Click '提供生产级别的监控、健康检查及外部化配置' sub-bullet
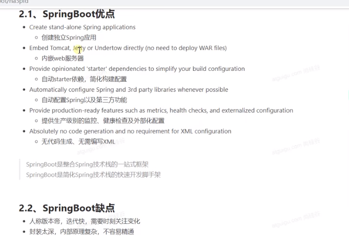The width and height of the screenshot is (349, 246). click(x=103, y=121)
